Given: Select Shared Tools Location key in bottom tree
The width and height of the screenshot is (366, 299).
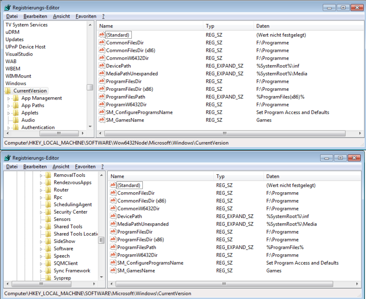Looking at the screenshot, I should tap(76, 234).
